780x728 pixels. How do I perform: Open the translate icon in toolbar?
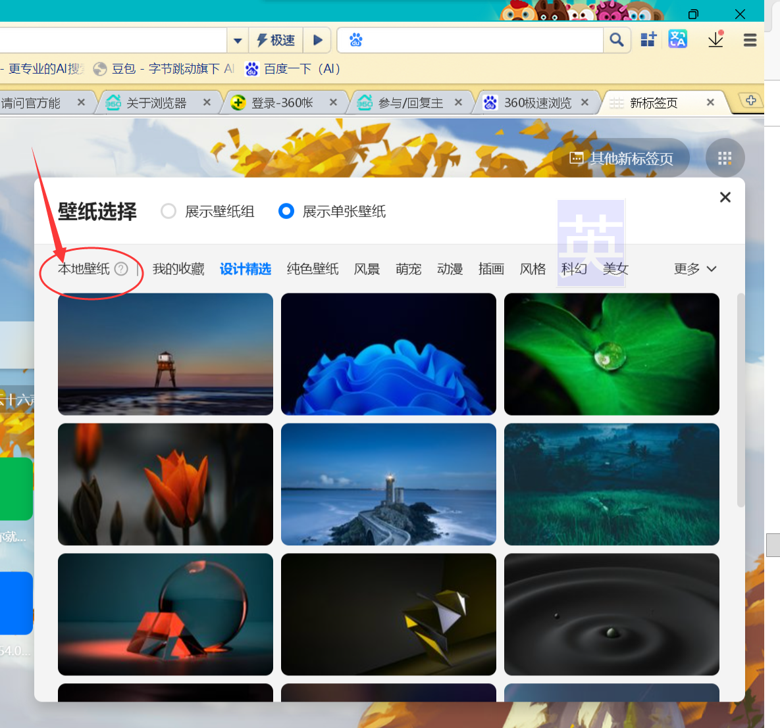click(x=677, y=39)
